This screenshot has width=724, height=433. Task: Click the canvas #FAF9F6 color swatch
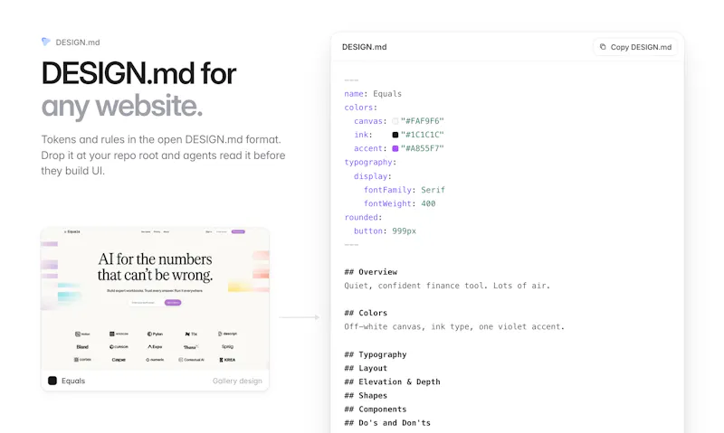click(x=395, y=121)
